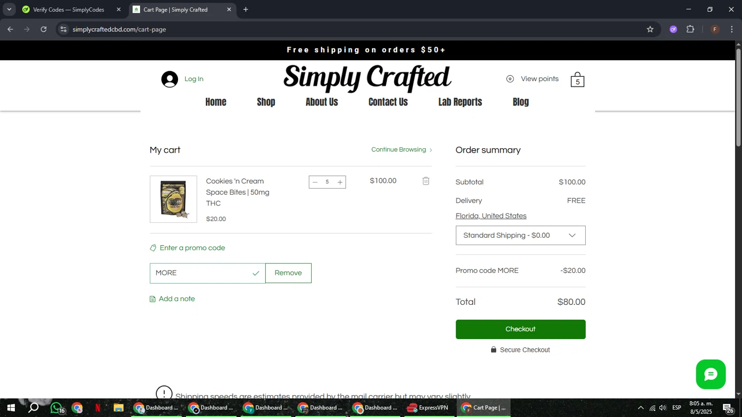This screenshot has height=417, width=742.
Task: Decrease quantity with the minus button
Action: (315, 182)
